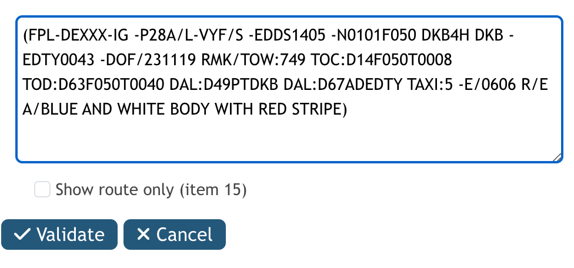Click the Validate button
Viewport: 574px width, 268px height.
coord(59,235)
